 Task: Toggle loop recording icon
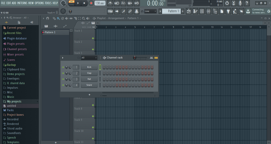click(x=137, y=3)
